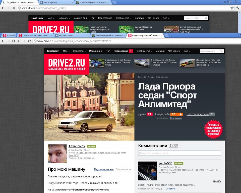
Task: Click ToxaFrolov avatar photo
Action: (57, 154)
